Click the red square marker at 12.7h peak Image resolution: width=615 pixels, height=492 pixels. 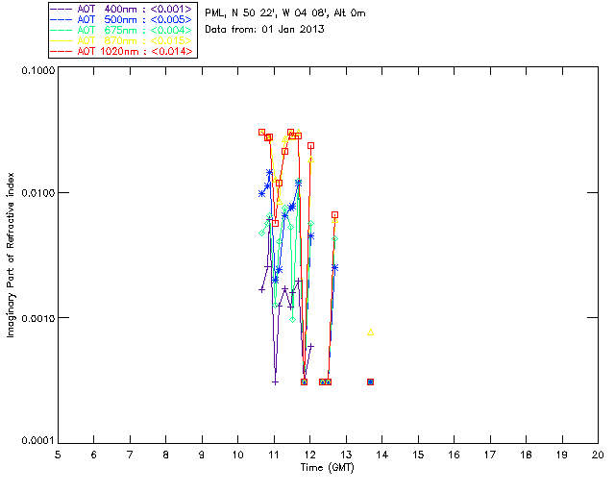(x=334, y=214)
